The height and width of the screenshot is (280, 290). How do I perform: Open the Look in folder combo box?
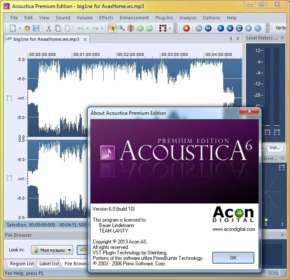52,250
